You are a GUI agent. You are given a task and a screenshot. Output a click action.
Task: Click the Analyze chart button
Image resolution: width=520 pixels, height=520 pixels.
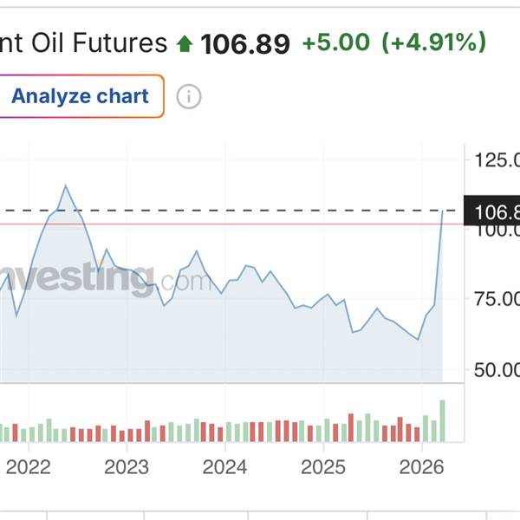tap(81, 96)
